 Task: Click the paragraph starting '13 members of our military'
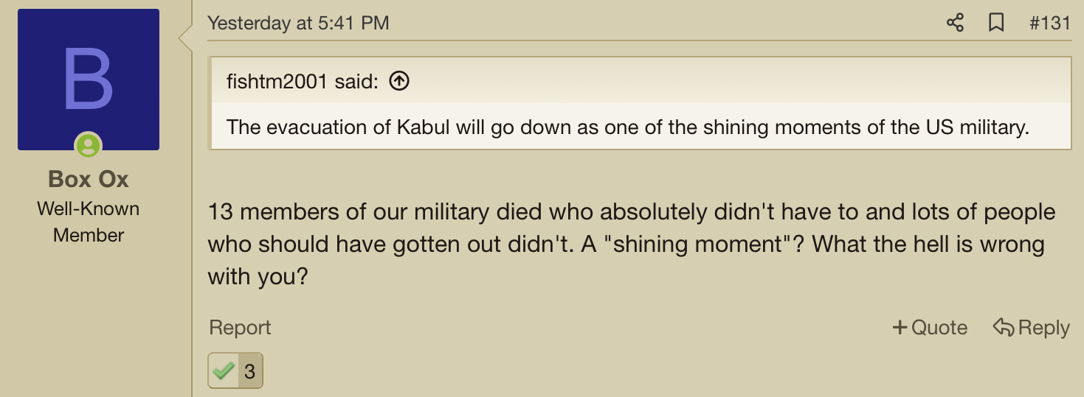click(x=632, y=245)
